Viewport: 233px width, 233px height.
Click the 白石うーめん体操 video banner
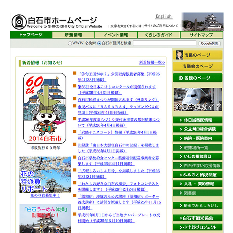45,219
